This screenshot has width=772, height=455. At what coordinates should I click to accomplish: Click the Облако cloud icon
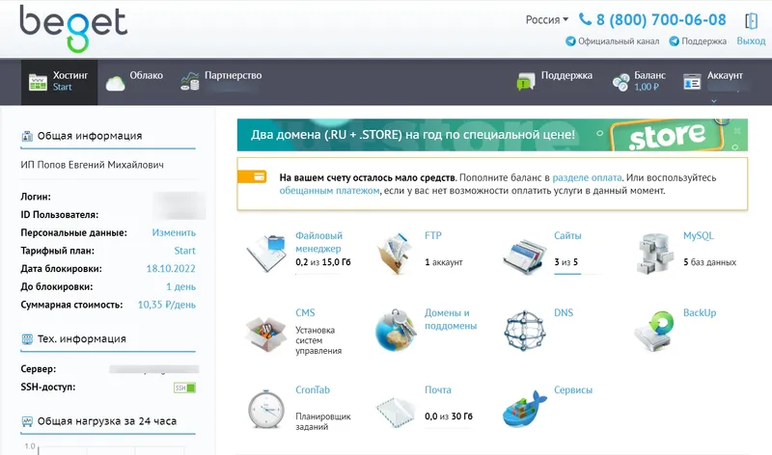click(x=115, y=84)
